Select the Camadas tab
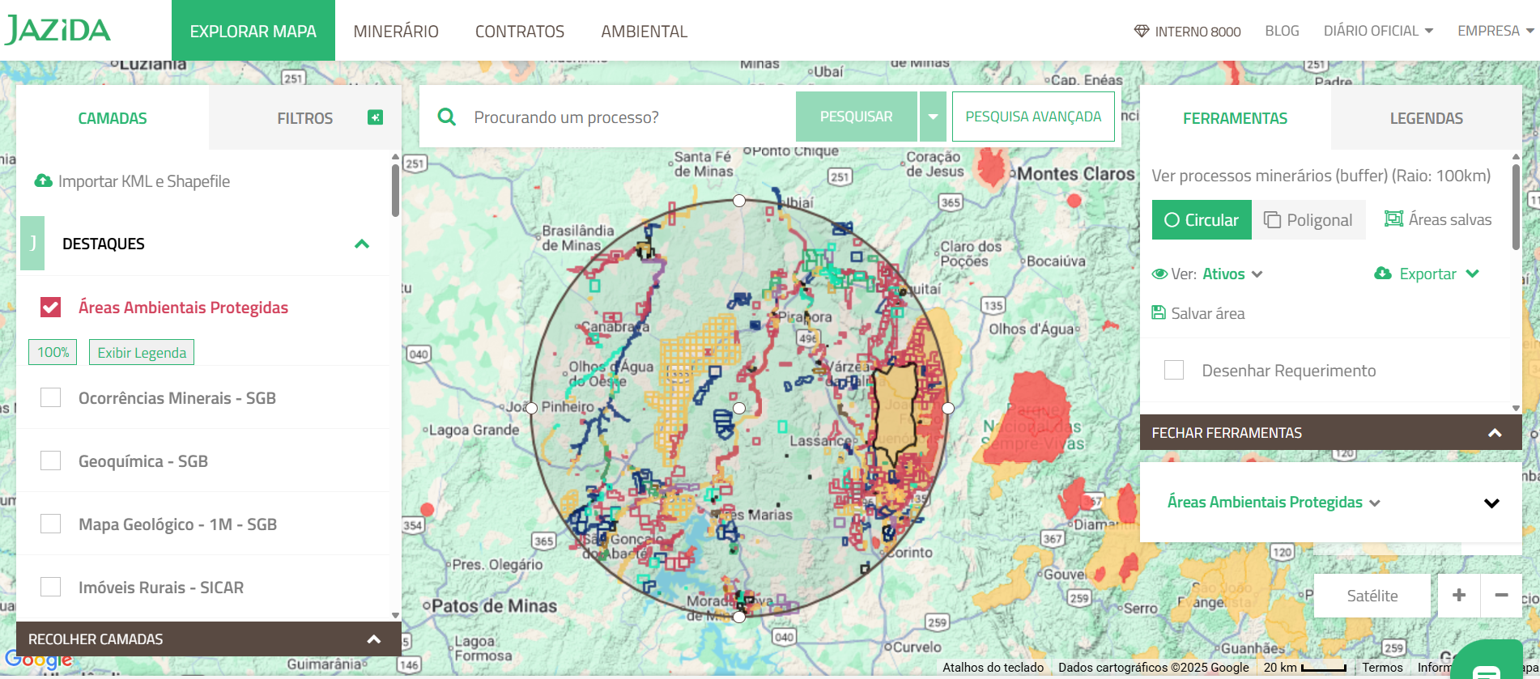This screenshot has width=1540, height=679. coord(113,118)
